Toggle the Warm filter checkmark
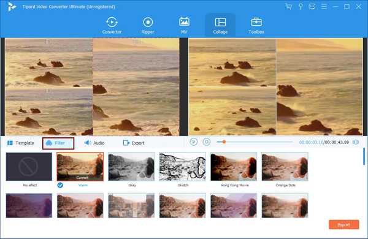This screenshot has width=368, height=239. click(60, 185)
